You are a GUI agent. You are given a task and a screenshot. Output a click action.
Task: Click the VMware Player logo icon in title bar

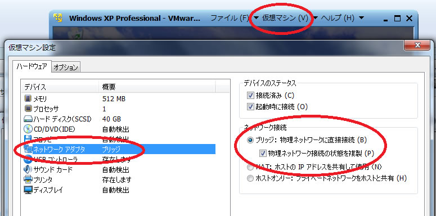pos(57,18)
